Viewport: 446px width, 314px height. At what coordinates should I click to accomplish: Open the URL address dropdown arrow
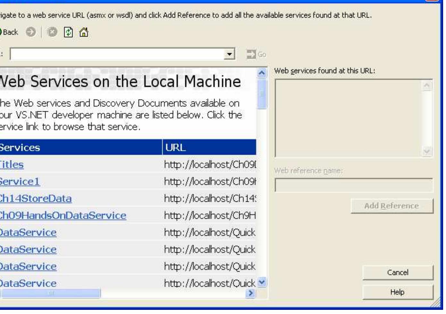tap(229, 54)
